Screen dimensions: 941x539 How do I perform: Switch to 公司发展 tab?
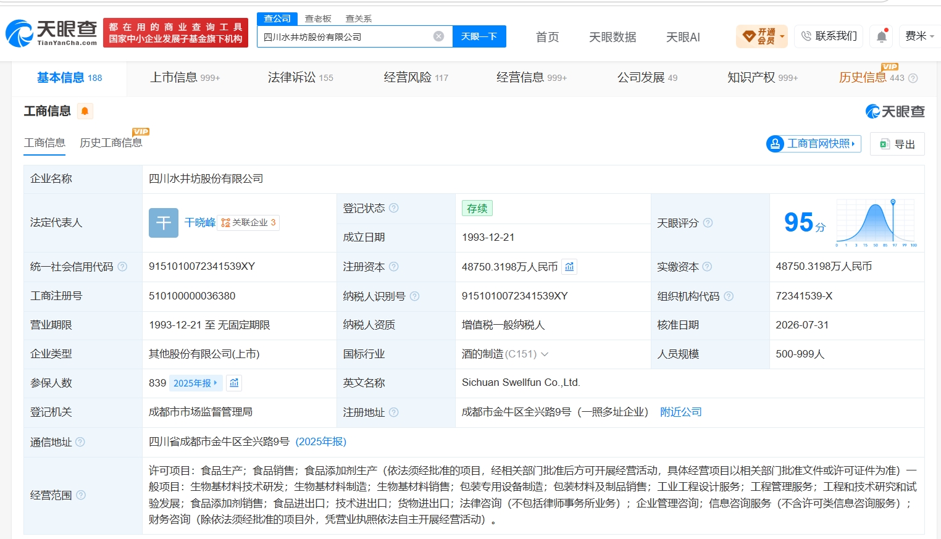(x=647, y=78)
